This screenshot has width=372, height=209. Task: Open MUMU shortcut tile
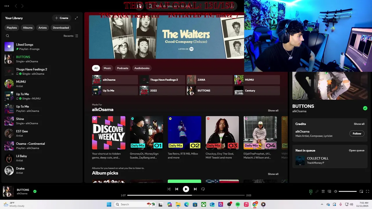[x=257, y=80]
